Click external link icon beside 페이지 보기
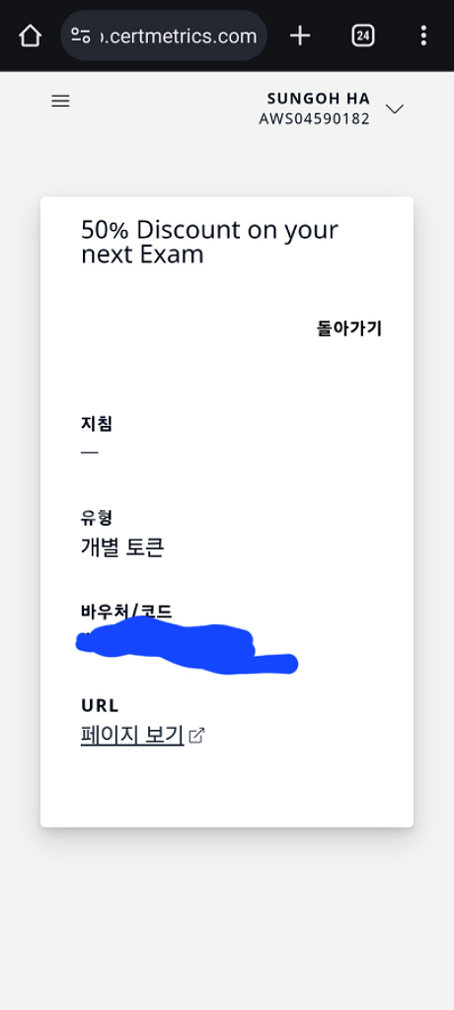 pyautogui.click(x=196, y=735)
